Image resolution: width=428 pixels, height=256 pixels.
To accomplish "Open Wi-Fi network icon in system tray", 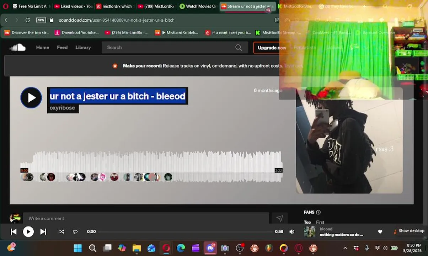I will pyautogui.click(x=377, y=248).
